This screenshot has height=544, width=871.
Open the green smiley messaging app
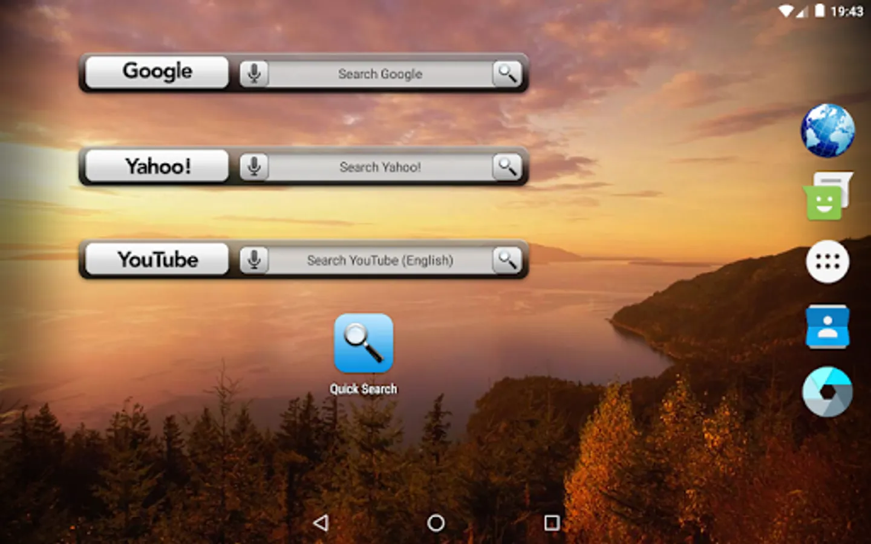tap(827, 196)
